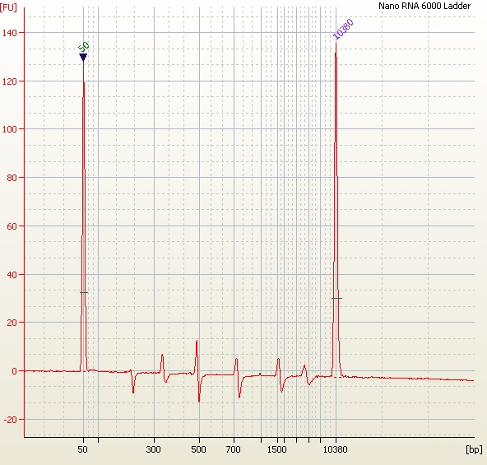Click the 700 tick on x-axis
Viewport: 487px width, 465px height.
pyautogui.click(x=234, y=449)
